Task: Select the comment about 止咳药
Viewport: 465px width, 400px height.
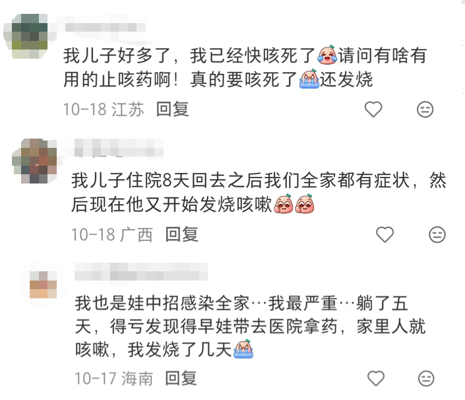Action: coord(245,67)
